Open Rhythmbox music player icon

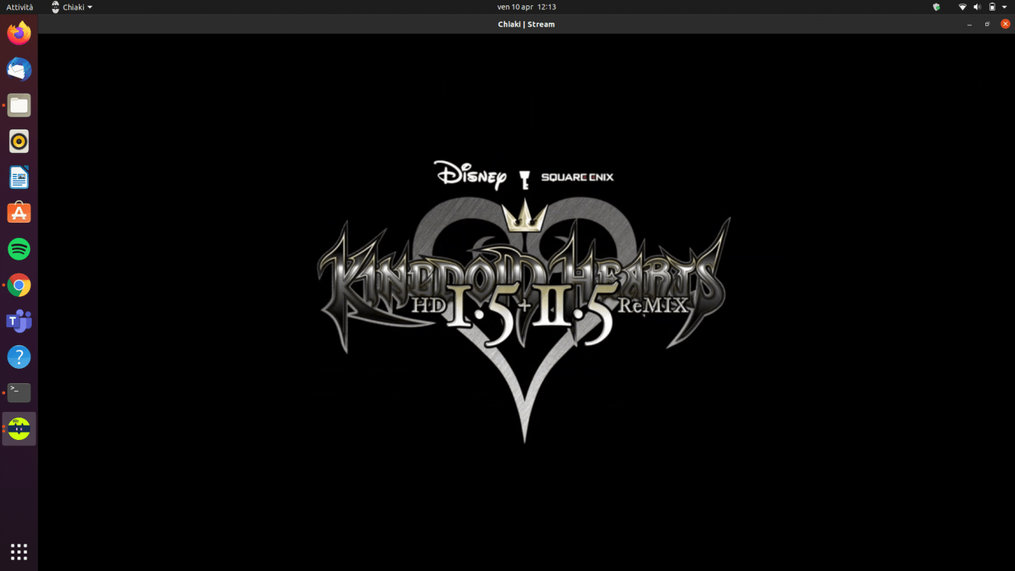(x=19, y=142)
